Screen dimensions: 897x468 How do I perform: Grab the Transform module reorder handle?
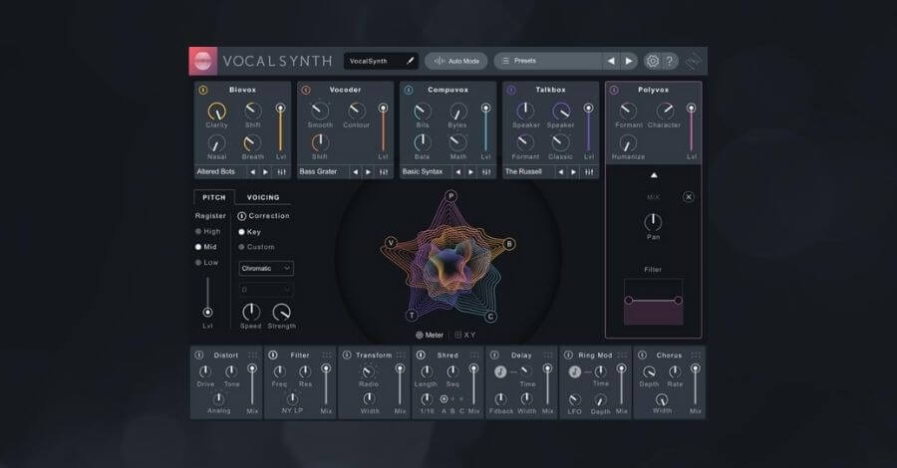tap(401, 355)
